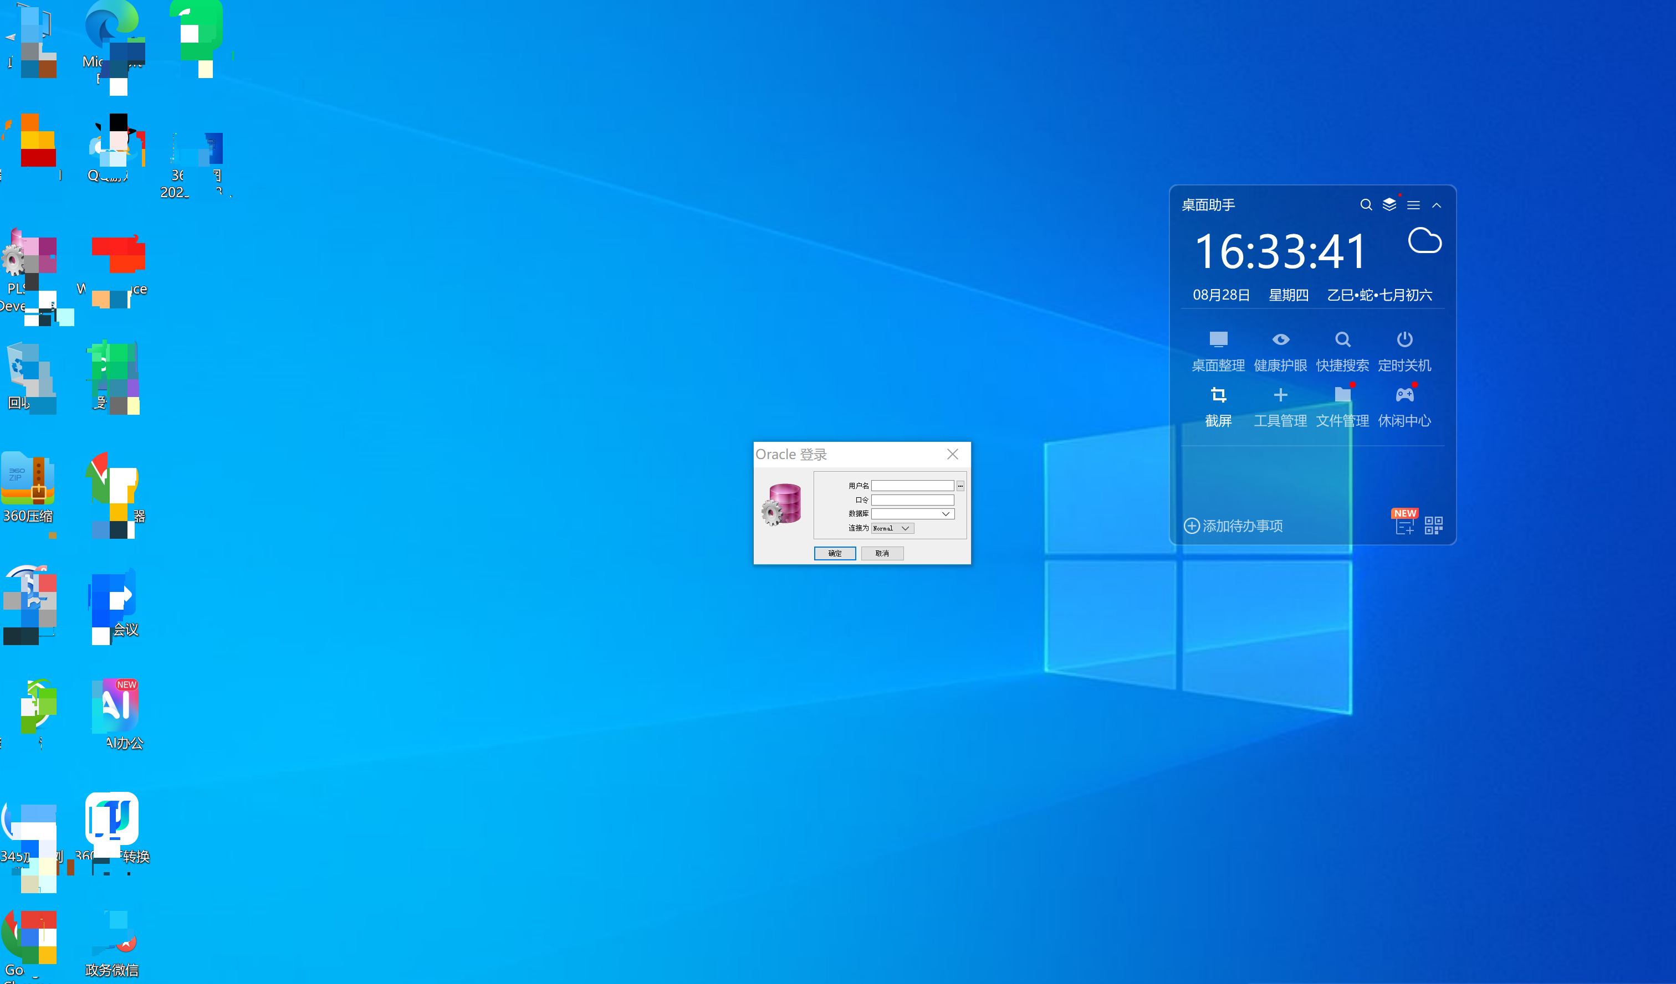Click the 16:33:41 clock text
The width and height of the screenshot is (1676, 984).
1280,252
